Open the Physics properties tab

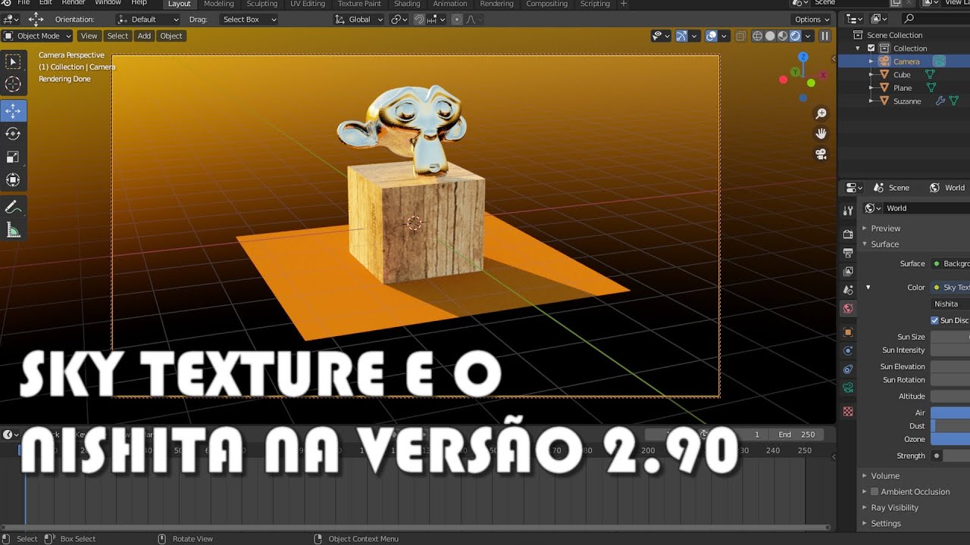click(x=848, y=350)
